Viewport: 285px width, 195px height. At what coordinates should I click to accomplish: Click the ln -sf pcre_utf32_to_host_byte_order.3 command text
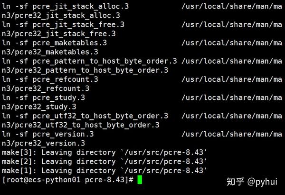pyautogui.click(x=85, y=116)
